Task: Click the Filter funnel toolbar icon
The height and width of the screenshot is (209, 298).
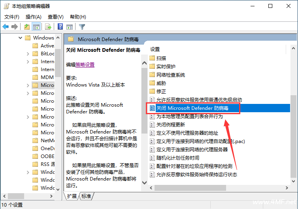Action: 82,27
